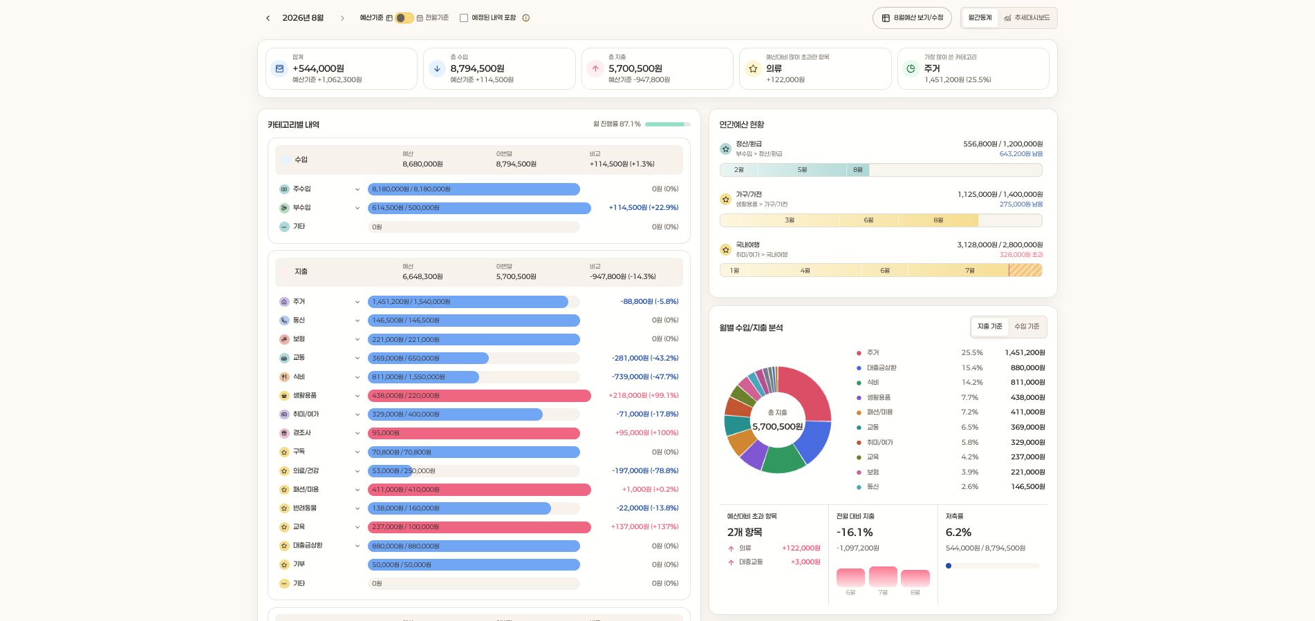
Task: Click the star icon on 의류 card
Action: (753, 68)
